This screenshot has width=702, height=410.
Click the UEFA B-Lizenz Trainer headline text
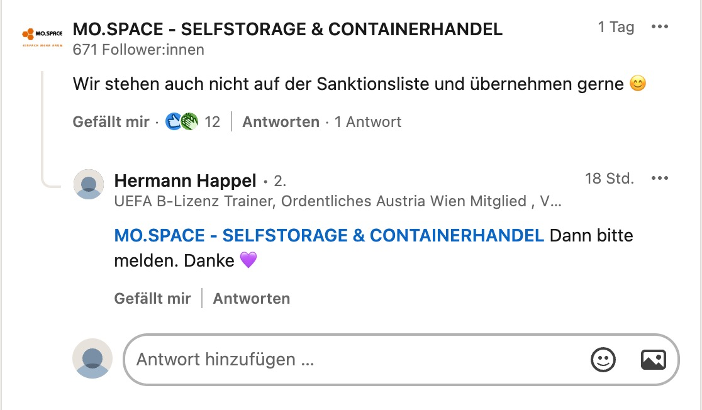click(337, 201)
